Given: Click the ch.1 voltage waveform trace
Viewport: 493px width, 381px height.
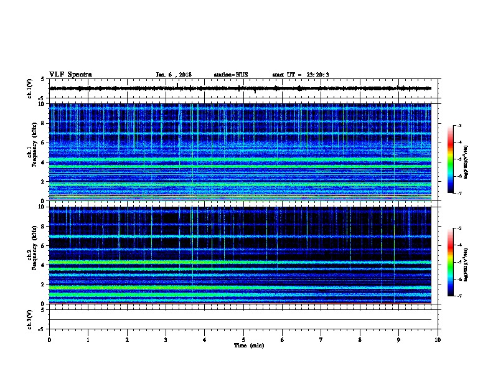Looking at the screenshot, I should 240,88.
